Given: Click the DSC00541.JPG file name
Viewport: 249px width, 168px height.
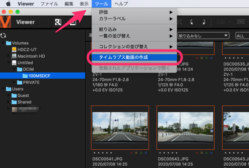Looking at the screenshot, I should tap(107, 159).
